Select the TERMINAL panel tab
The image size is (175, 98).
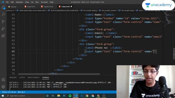tap(46, 77)
